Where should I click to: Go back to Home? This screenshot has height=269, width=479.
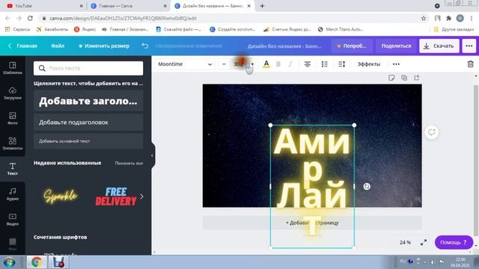coord(22,46)
